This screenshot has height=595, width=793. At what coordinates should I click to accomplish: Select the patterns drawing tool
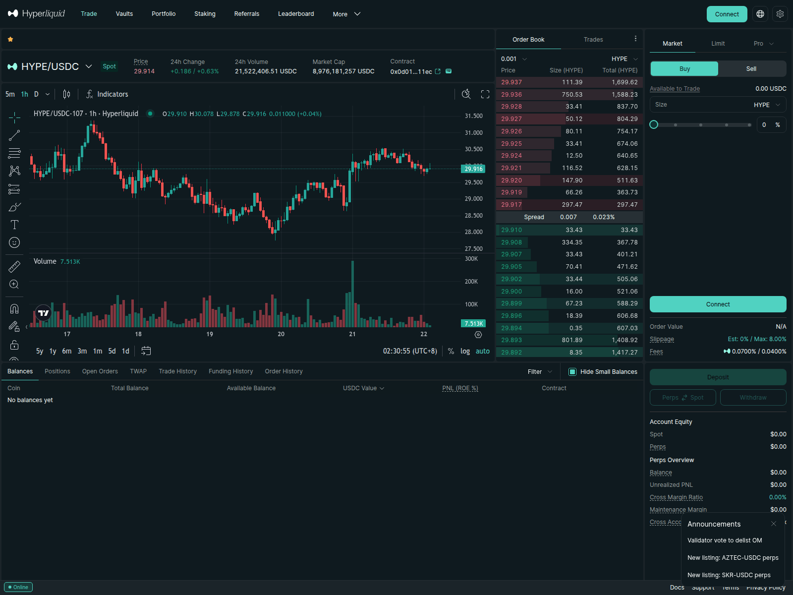tap(14, 171)
